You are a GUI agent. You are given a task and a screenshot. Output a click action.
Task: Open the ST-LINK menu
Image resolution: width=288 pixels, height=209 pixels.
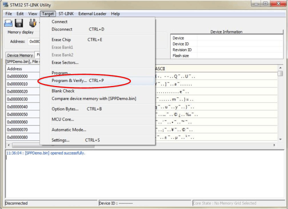click(66, 14)
